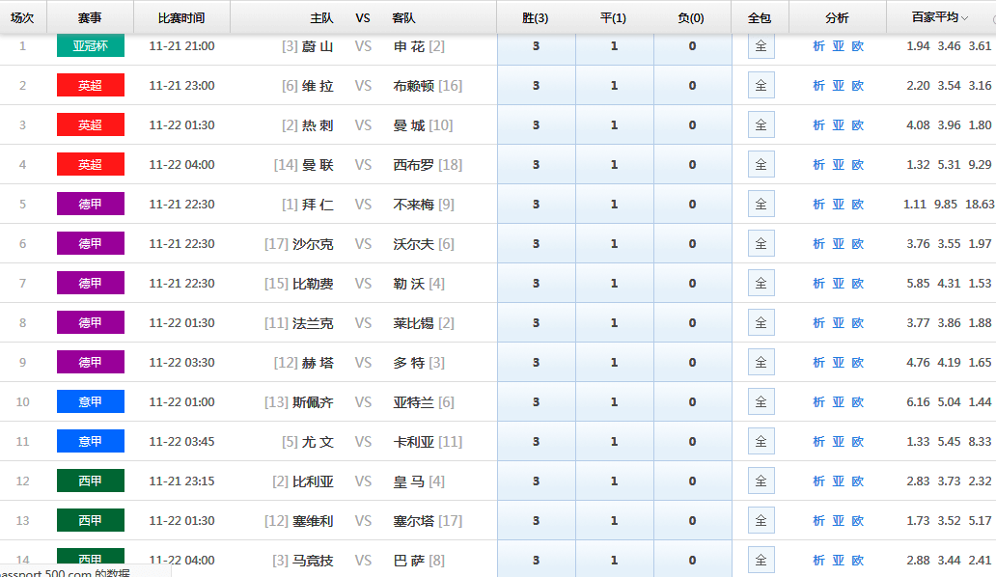Click 西甲 badge for 比利亚 match

tap(91, 481)
